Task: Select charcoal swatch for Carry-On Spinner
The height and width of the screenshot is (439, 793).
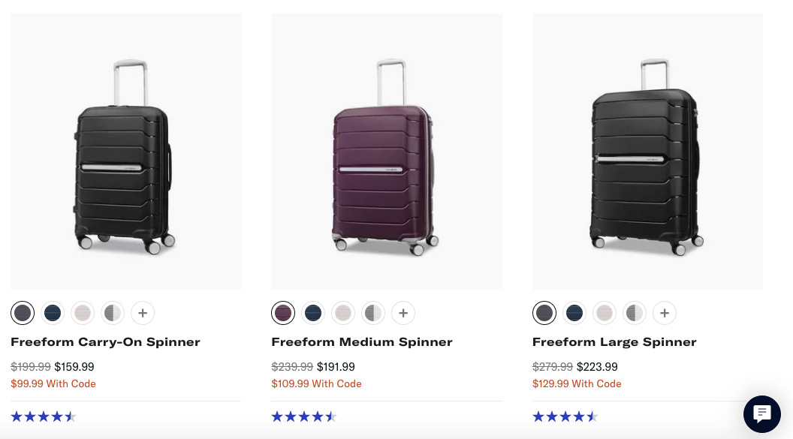Action: [23, 313]
